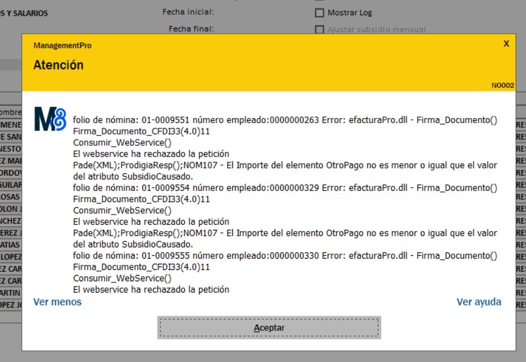Close the Atención dialog with X
Screen dimensions: 526x362
tap(506, 43)
